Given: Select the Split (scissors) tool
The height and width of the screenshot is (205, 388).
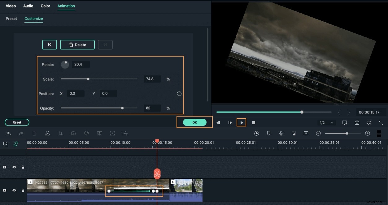Looking at the screenshot, I should (x=47, y=133).
